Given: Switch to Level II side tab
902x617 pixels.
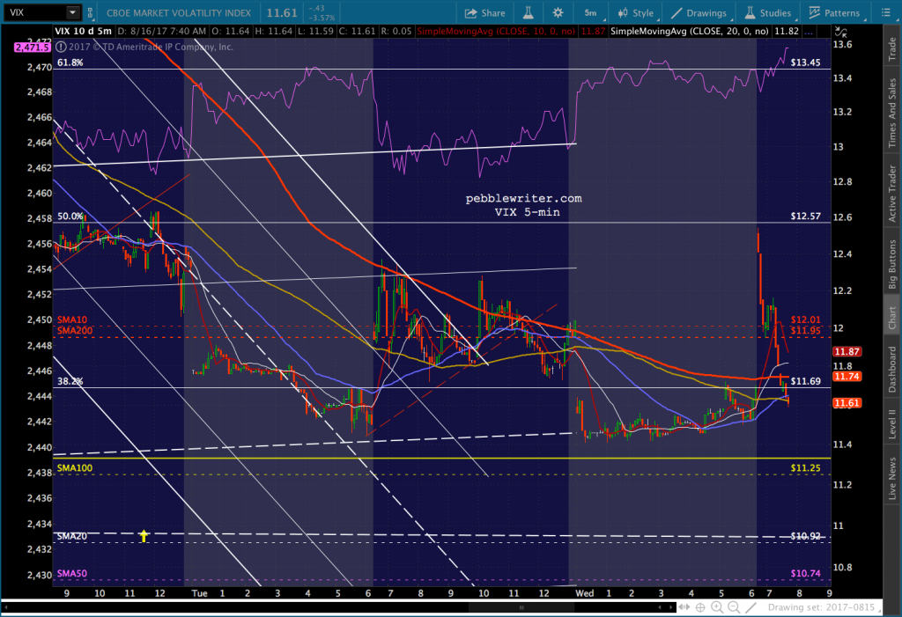Looking at the screenshot, I should tap(892, 423).
